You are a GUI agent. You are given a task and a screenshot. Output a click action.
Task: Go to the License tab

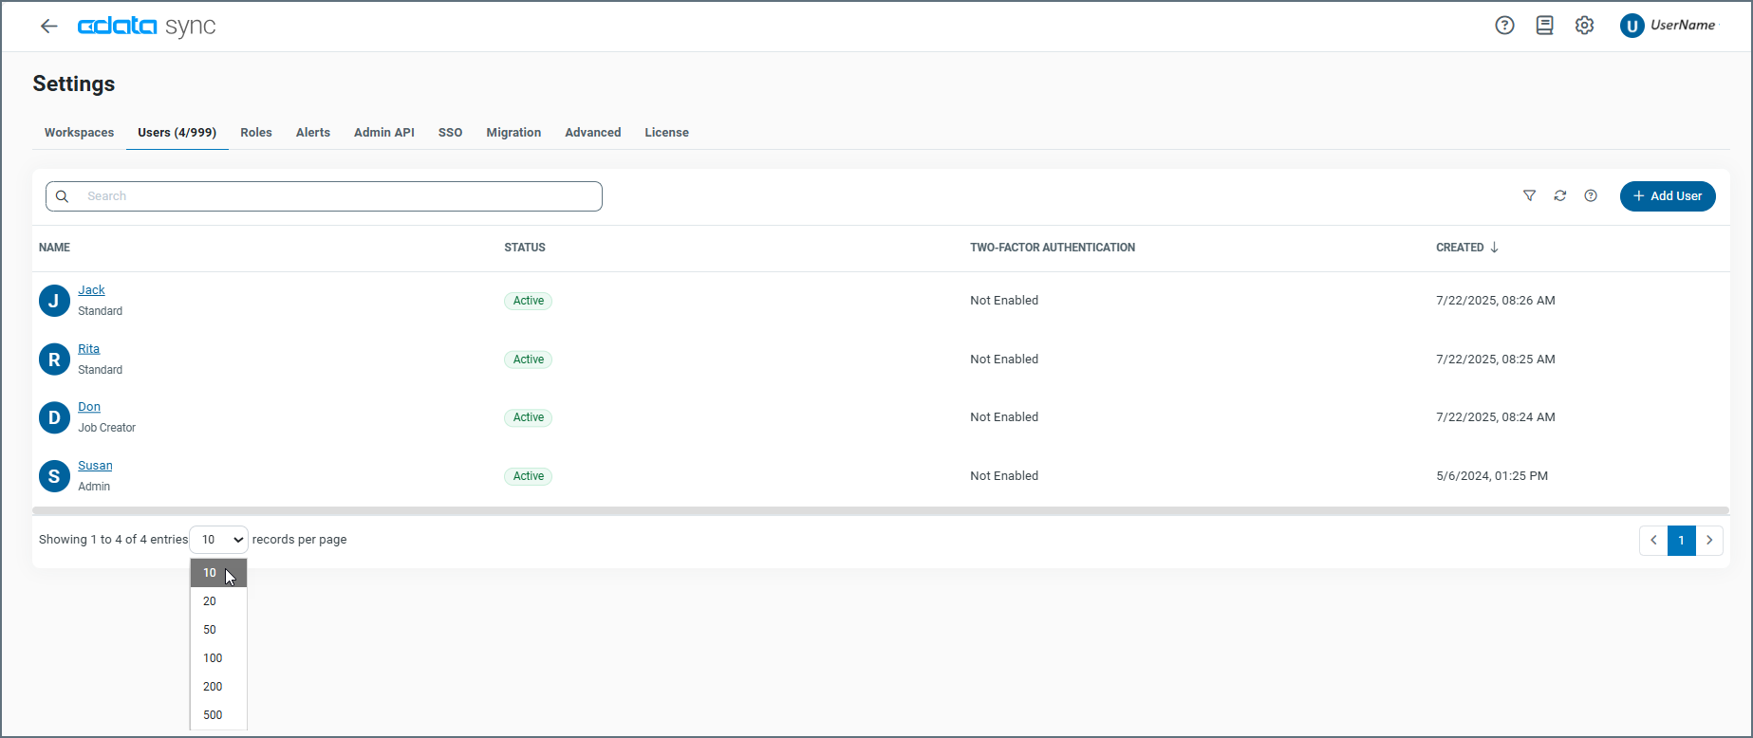666,133
